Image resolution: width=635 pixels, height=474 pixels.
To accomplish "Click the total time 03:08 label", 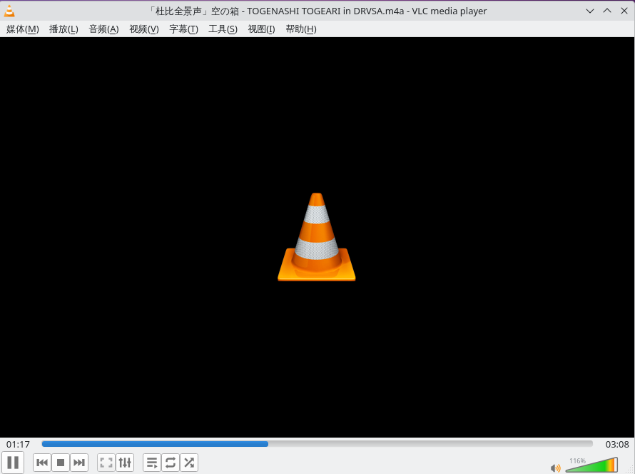I will (617, 445).
